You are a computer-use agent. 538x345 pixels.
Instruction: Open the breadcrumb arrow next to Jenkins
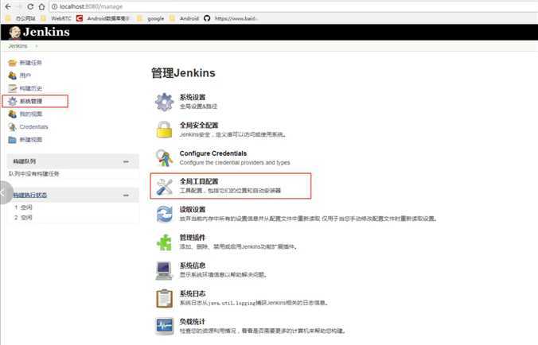36,46
